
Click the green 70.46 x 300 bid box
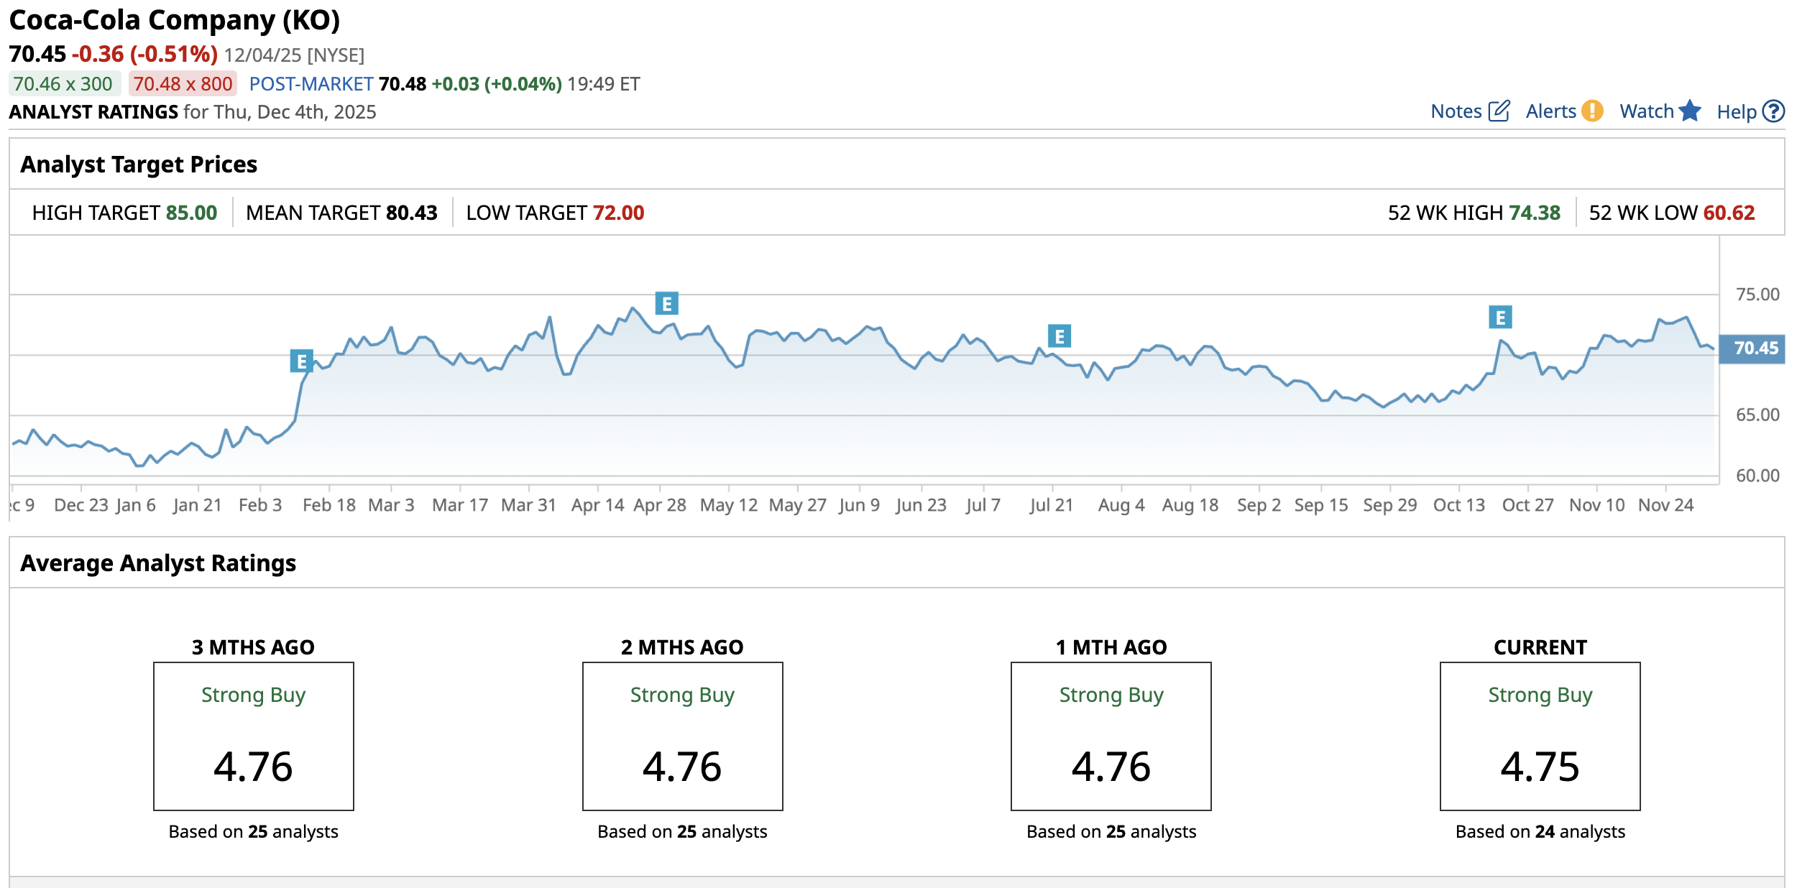63,84
